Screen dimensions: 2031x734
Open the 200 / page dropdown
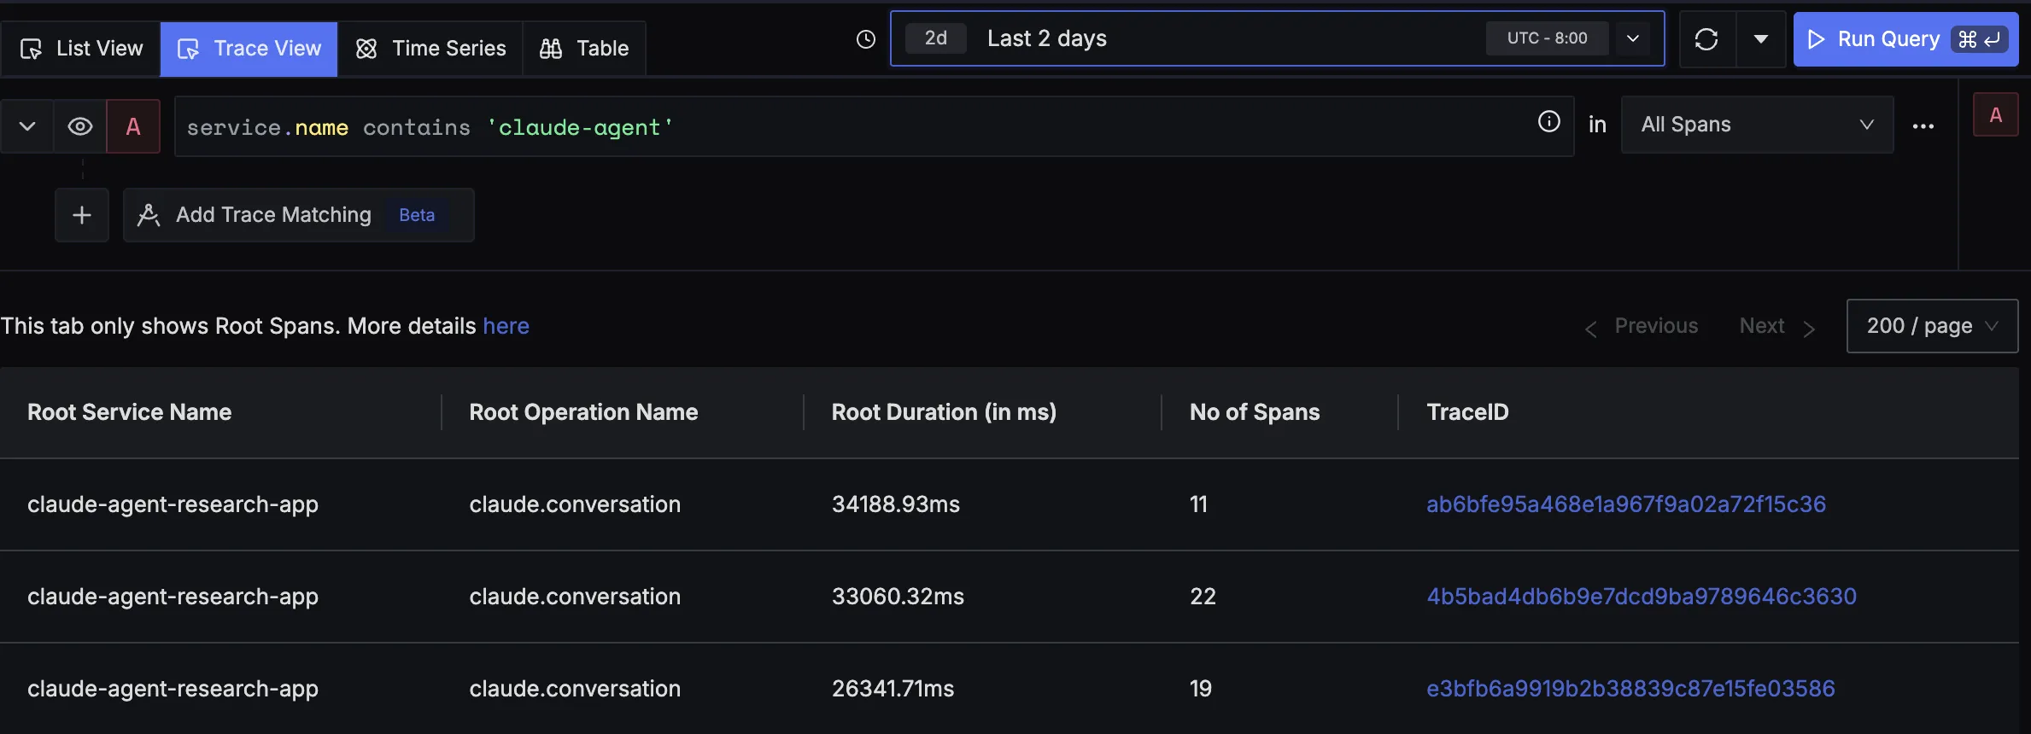[x=1931, y=326]
